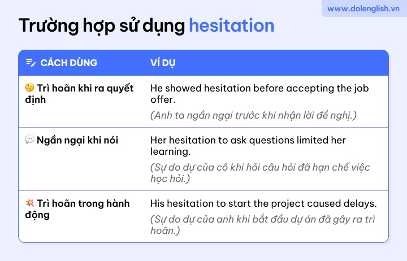
Task: Click translation Anh ta ngần ngại trước khi nhận
Action: 253,115
